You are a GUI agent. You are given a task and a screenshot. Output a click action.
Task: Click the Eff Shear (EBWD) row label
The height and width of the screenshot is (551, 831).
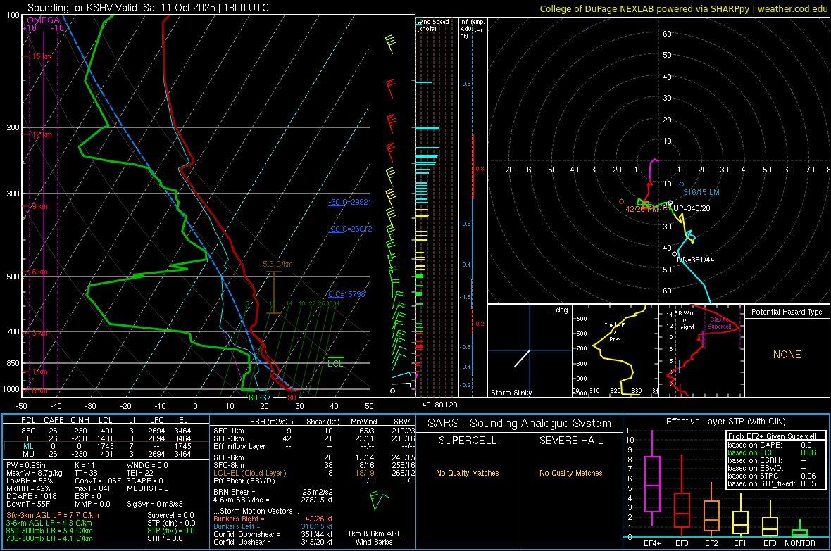244,481
